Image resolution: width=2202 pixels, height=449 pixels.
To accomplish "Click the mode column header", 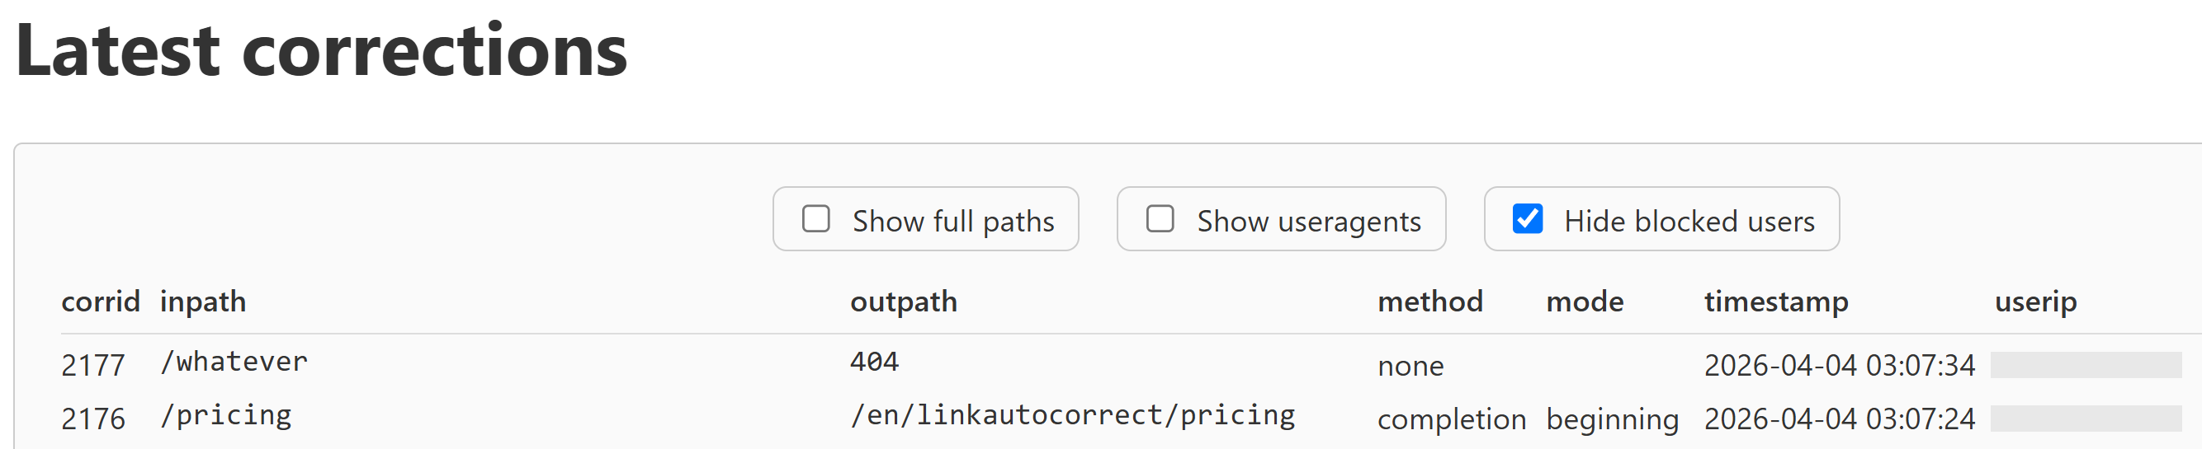I will (x=1585, y=302).
